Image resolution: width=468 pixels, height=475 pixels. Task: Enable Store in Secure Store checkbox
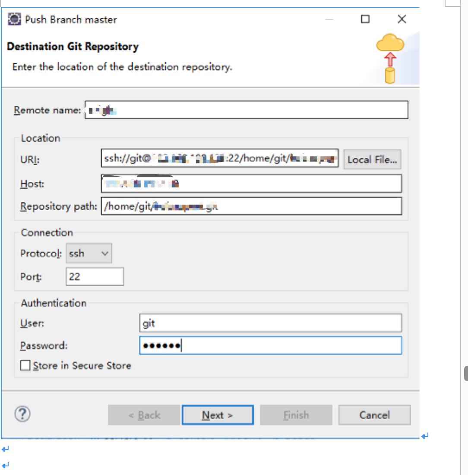26,366
